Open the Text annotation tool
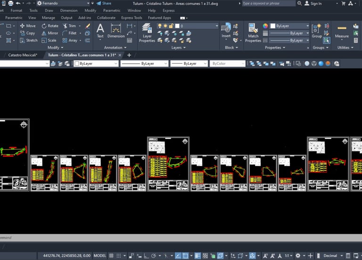The width and height of the screenshot is (362, 260). coord(100,31)
